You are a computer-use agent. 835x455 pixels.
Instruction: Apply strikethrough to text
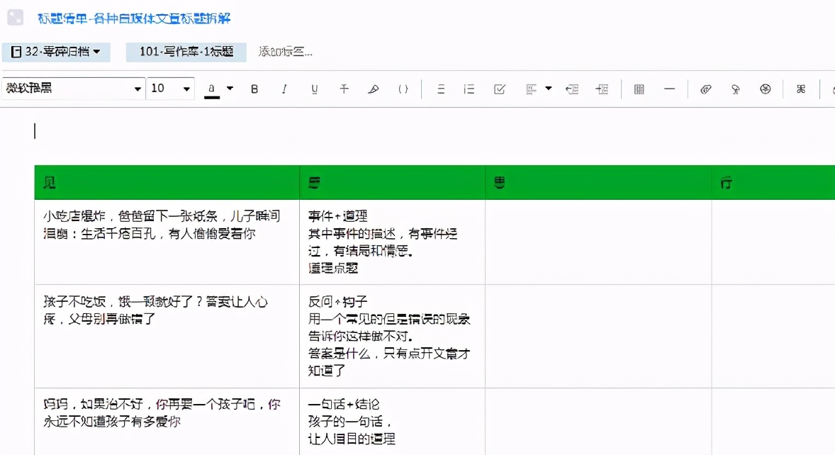344,89
